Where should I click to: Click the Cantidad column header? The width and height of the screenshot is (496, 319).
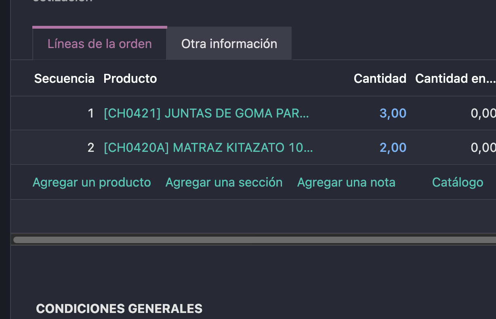click(380, 78)
